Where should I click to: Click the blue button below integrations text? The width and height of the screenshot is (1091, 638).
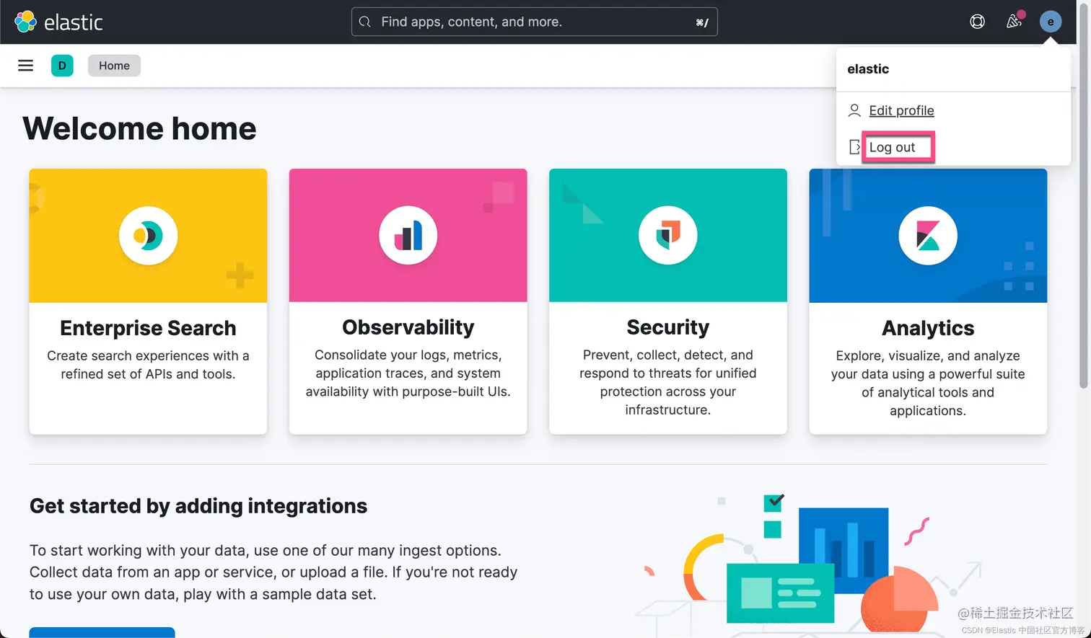click(102, 632)
